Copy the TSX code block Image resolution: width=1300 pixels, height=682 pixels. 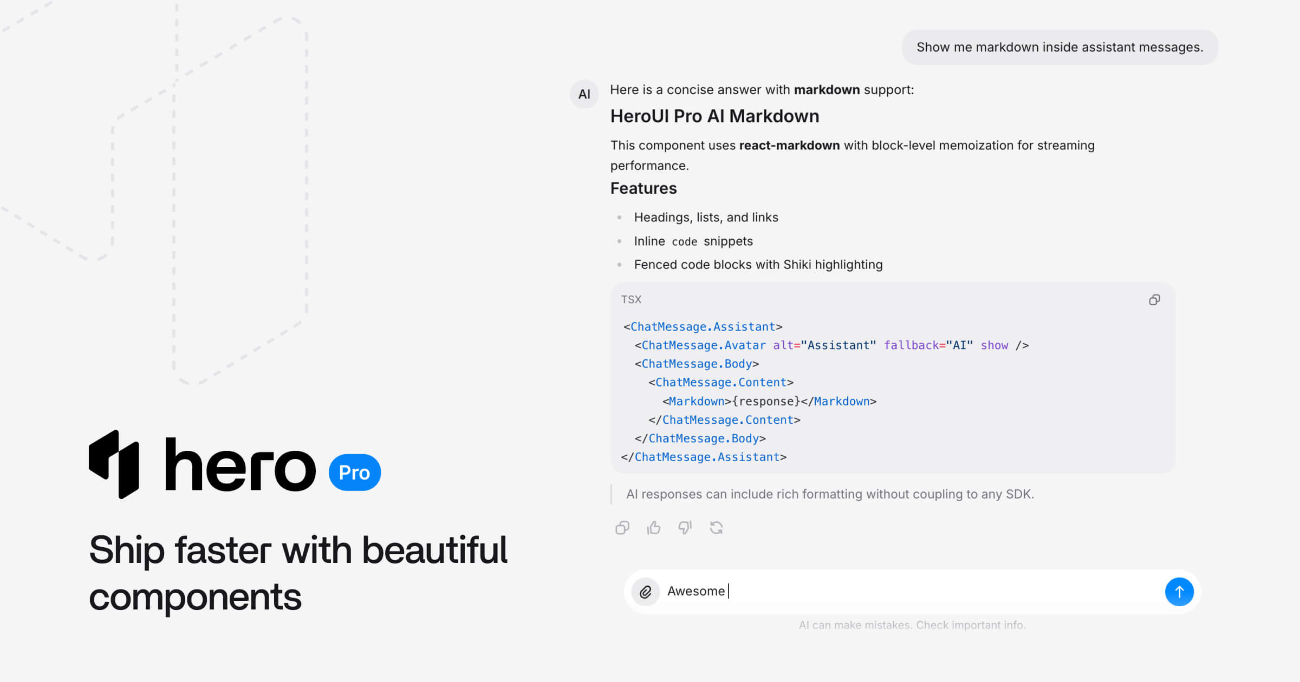click(x=1154, y=300)
